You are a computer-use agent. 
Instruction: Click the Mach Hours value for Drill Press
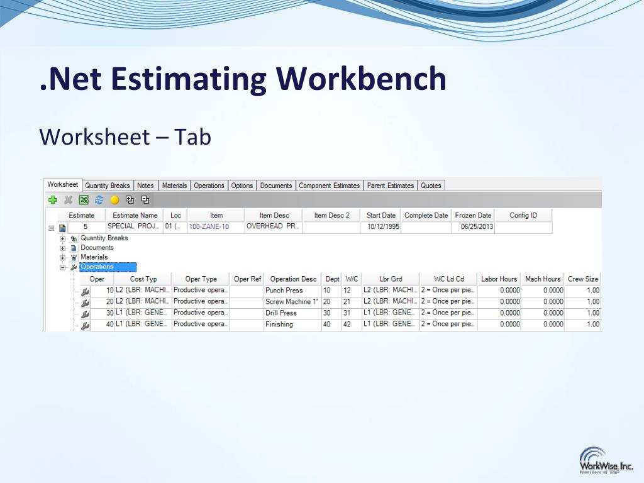(543, 313)
